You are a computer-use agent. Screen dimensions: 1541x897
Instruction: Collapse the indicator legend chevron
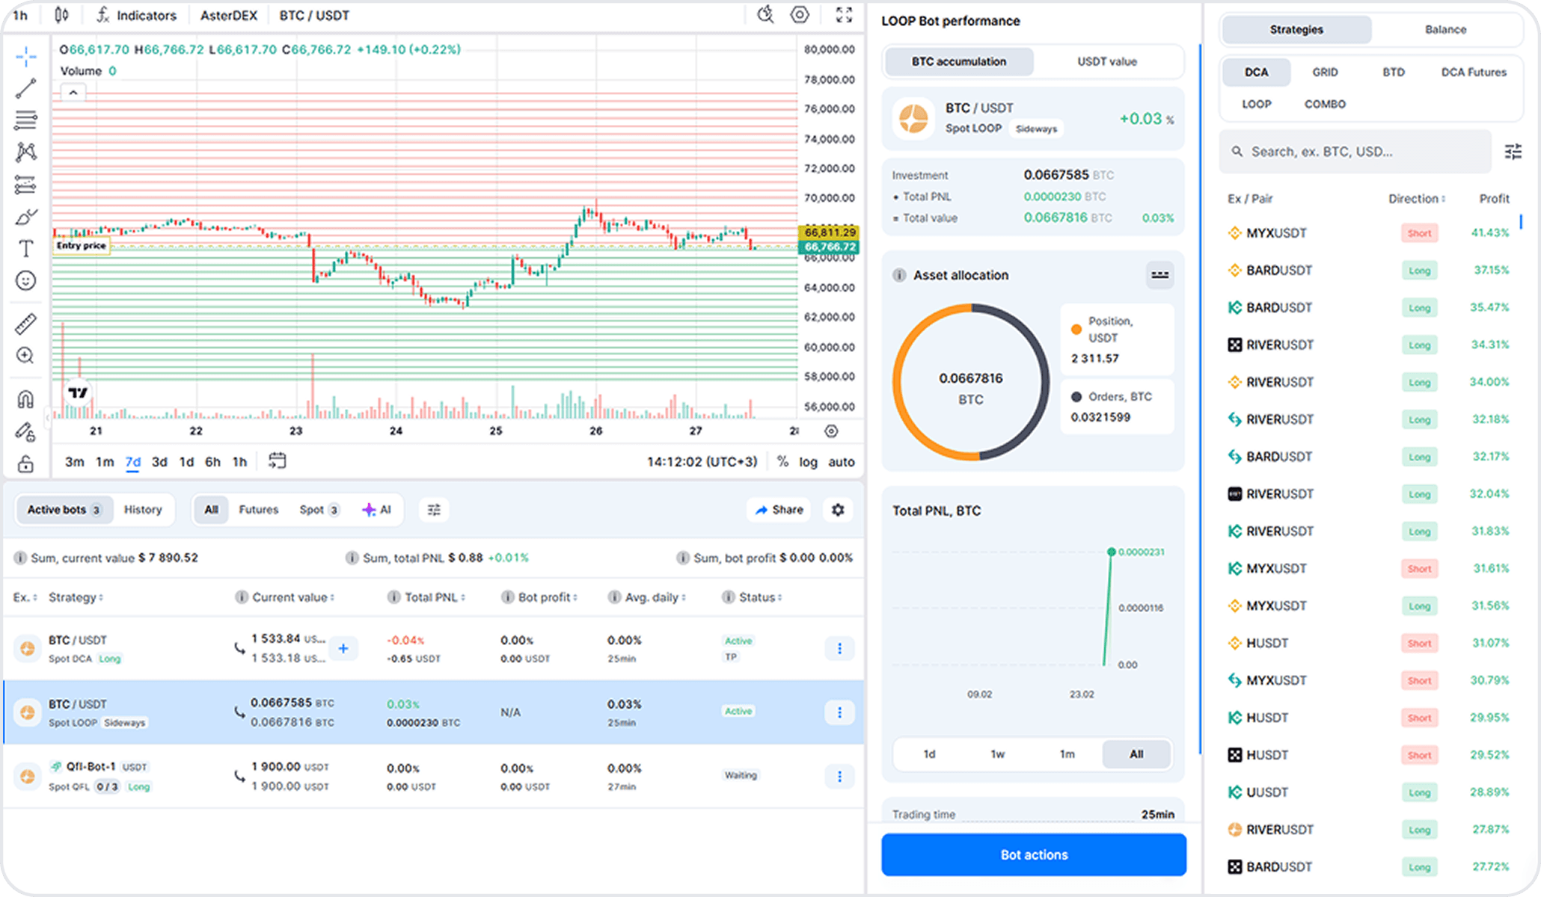pyautogui.click(x=73, y=93)
